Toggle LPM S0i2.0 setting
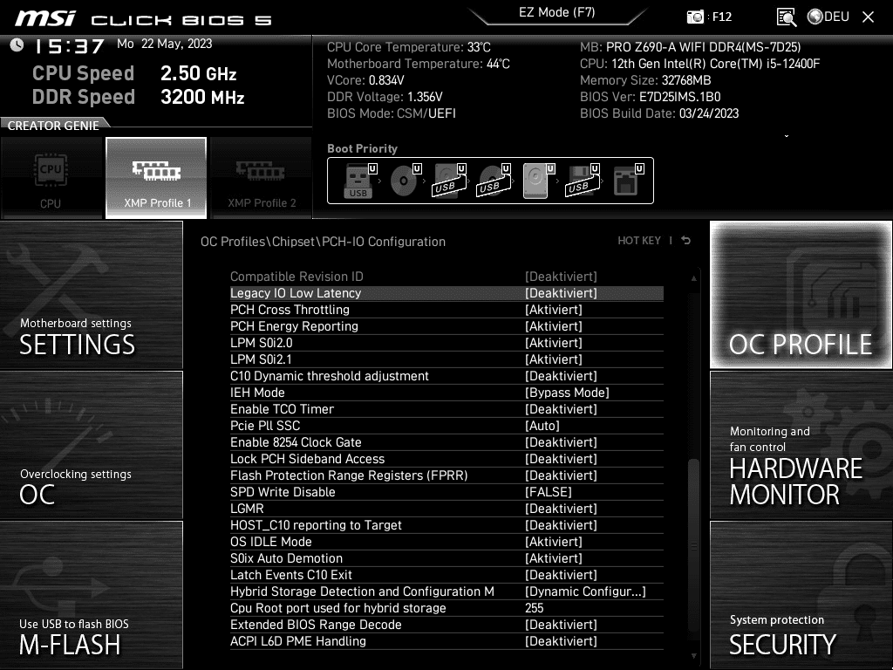This screenshot has height=670, width=893. tap(446, 342)
